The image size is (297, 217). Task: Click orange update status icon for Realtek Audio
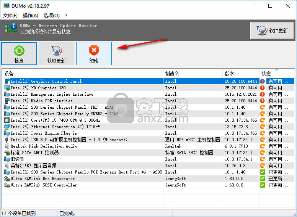(262, 146)
